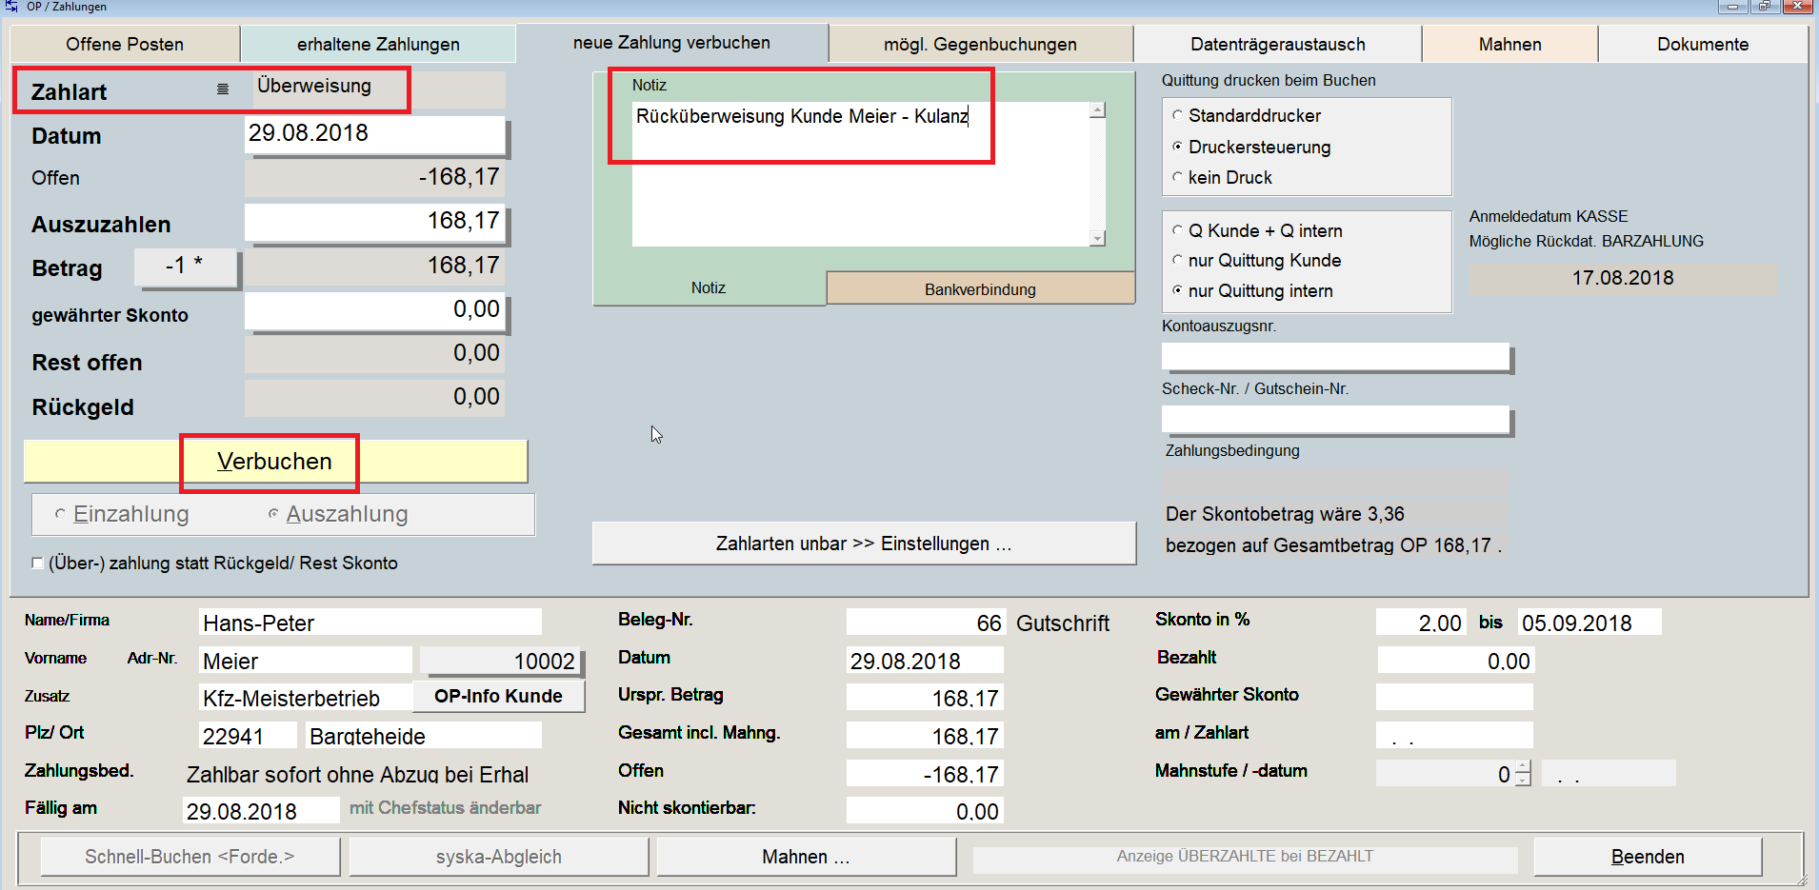Switch to Datenträgeraustausch tab

[1277, 44]
